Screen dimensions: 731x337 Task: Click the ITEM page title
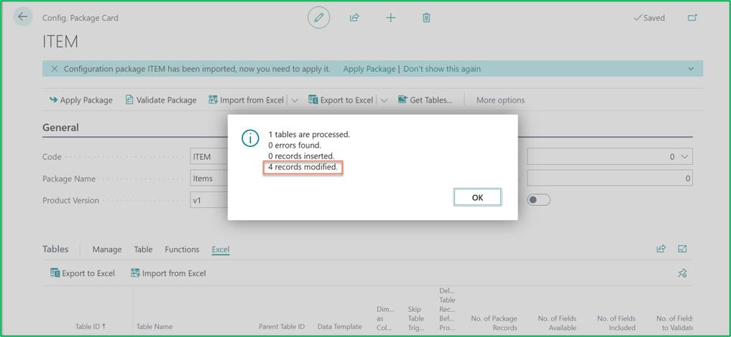[60, 42]
